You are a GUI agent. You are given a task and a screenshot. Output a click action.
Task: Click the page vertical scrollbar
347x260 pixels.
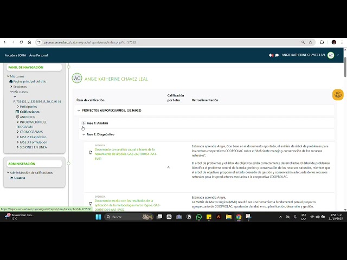[x=345, y=67]
